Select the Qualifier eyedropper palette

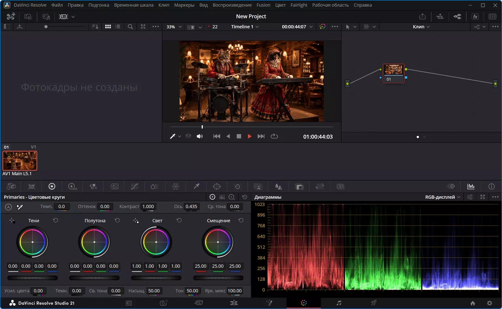pos(196,187)
